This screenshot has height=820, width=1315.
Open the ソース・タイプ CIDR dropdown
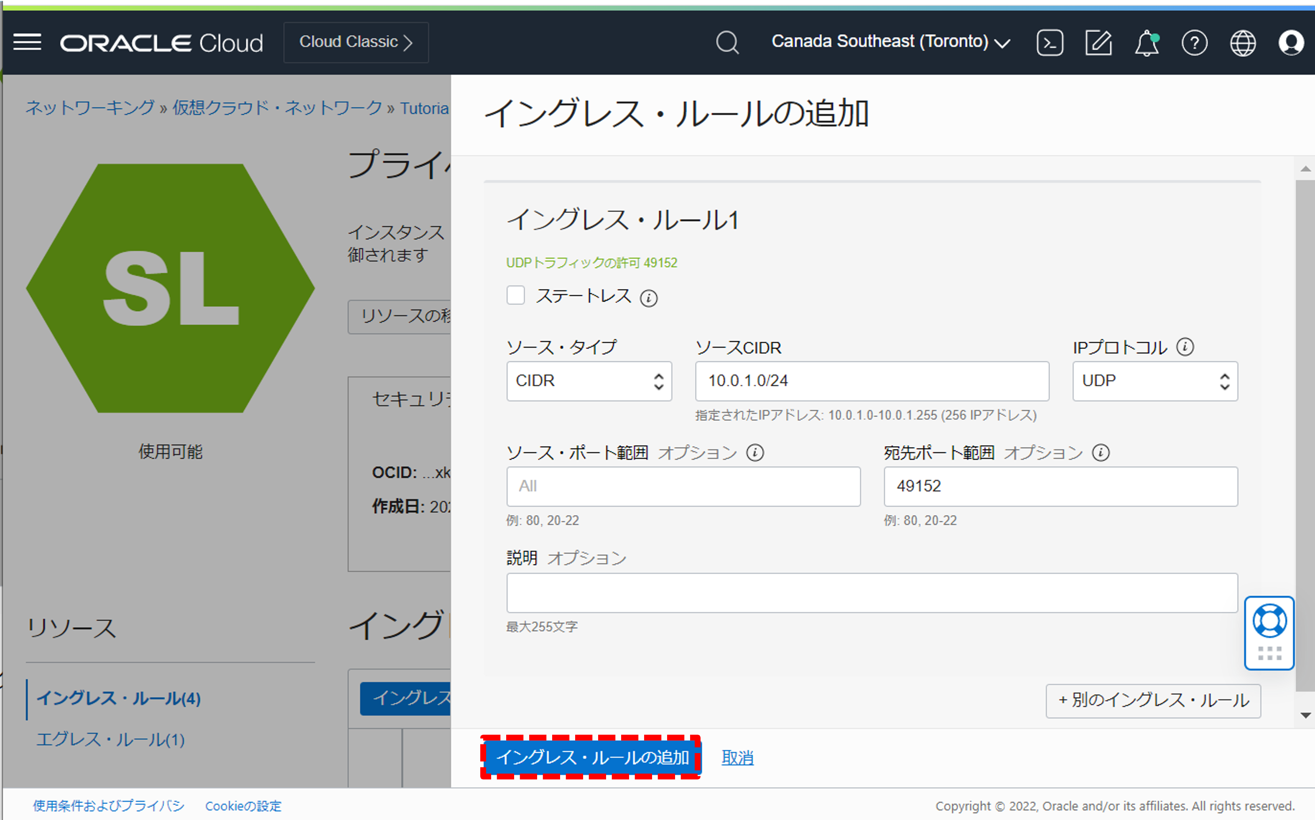pyautogui.click(x=588, y=381)
